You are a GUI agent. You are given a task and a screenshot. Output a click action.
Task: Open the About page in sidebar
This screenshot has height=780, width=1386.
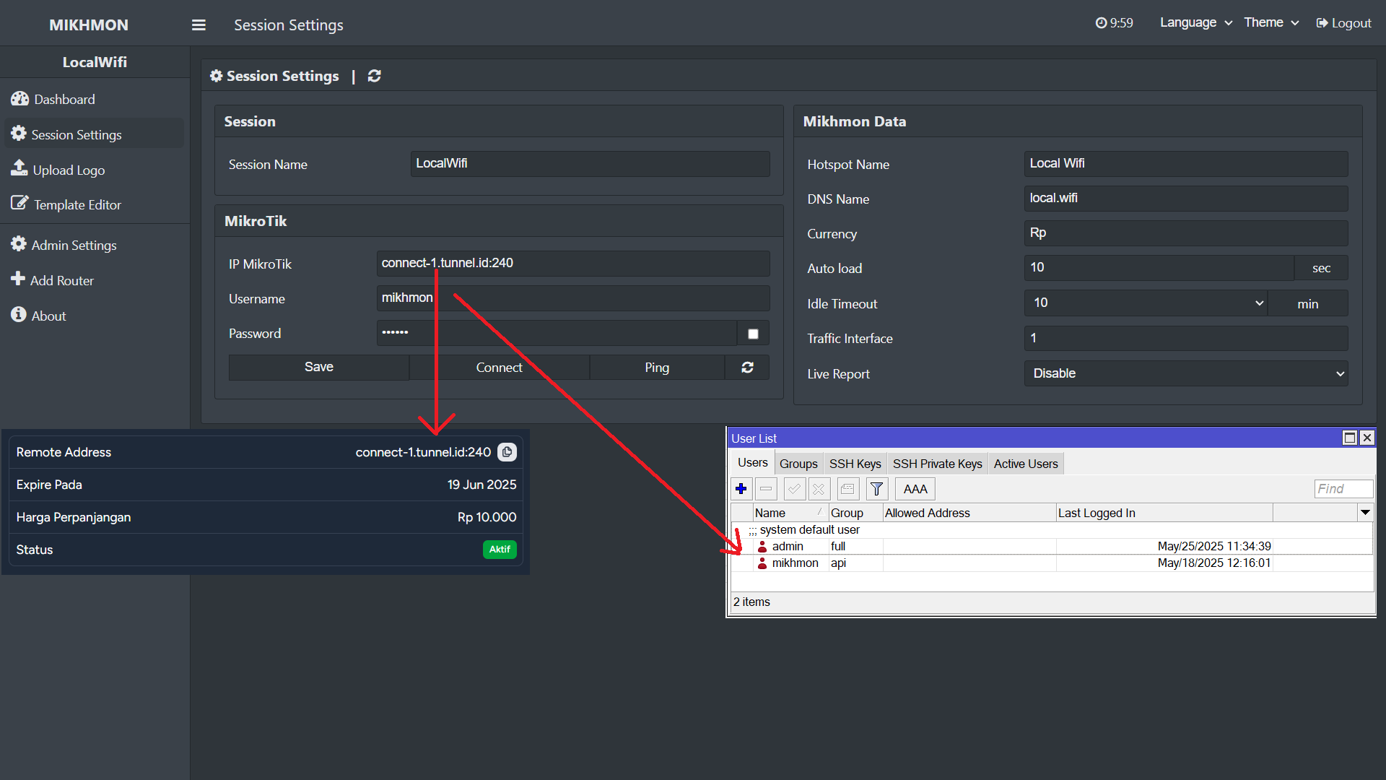[48, 316]
